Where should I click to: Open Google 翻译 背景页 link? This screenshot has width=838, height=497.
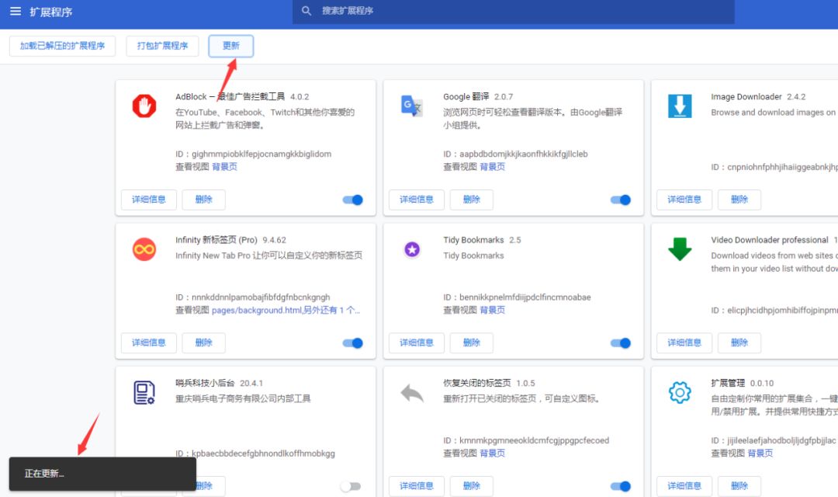[492, 167]
